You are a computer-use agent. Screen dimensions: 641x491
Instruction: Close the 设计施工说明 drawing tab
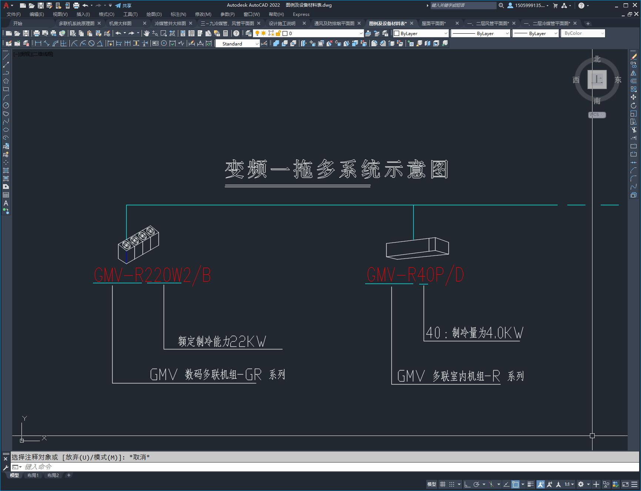304,23
